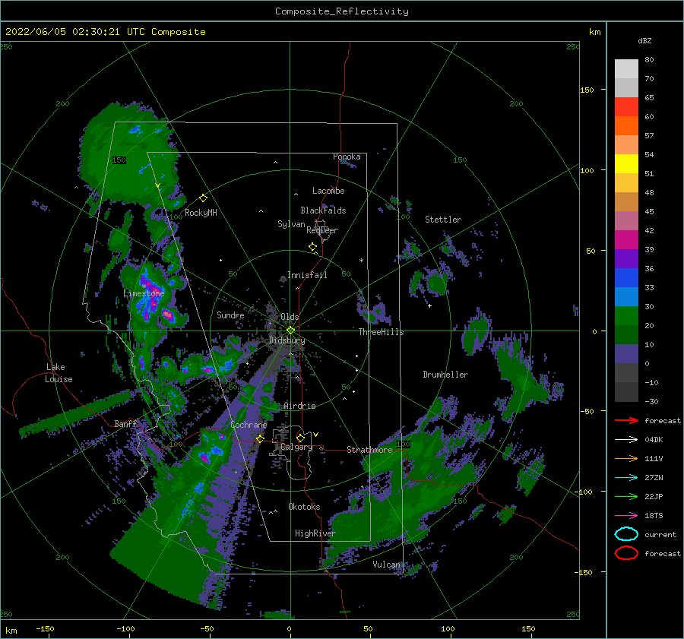Click the red forecast ellipse icon

click(626, 553)
